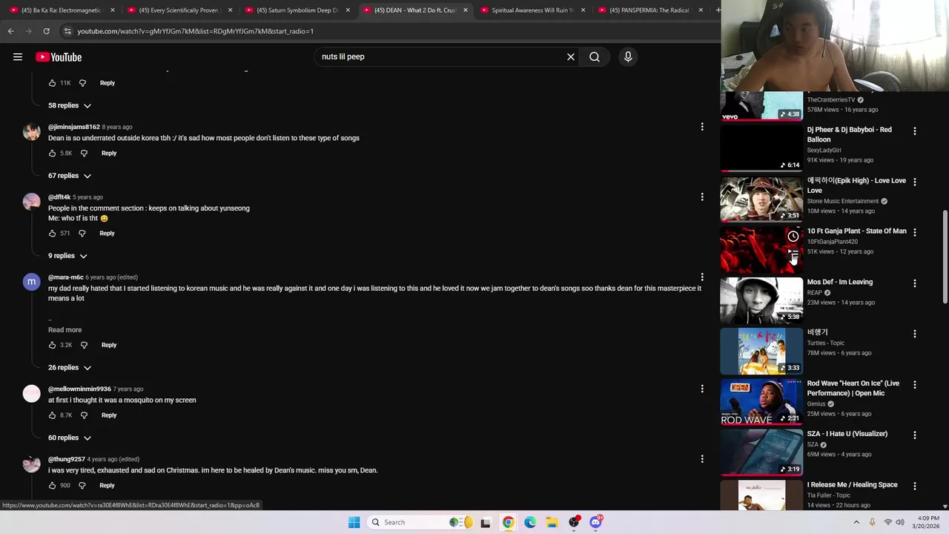949x534 pixels.
Task: Open options for Dj Pheer Red Balloon video
Action: click(914, 131)
